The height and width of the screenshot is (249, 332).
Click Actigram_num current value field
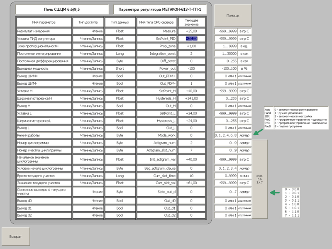tap(192, 143)
